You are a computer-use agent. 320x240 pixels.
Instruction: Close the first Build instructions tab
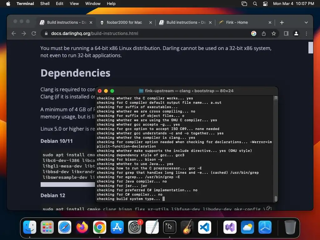point(91,22)
